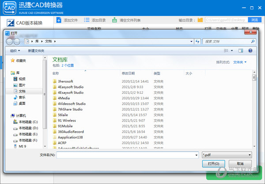Open the Pictures library
Image resolution: width=265 pixels, height=184 pixels.
[x=19, y=85]
